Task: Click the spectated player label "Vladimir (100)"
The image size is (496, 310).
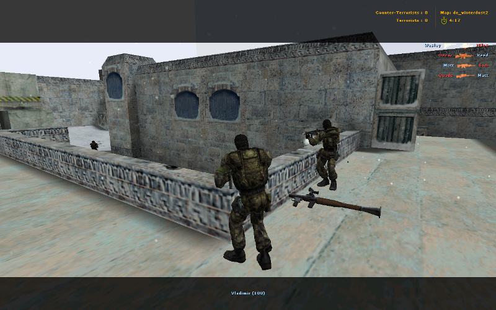Action: [248, 293]
